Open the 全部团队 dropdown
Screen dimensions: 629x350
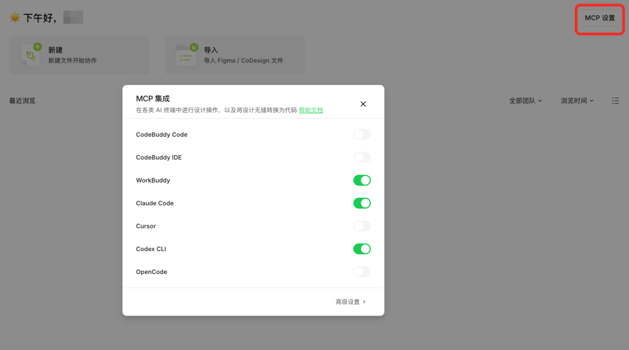(x=525, y=101)
